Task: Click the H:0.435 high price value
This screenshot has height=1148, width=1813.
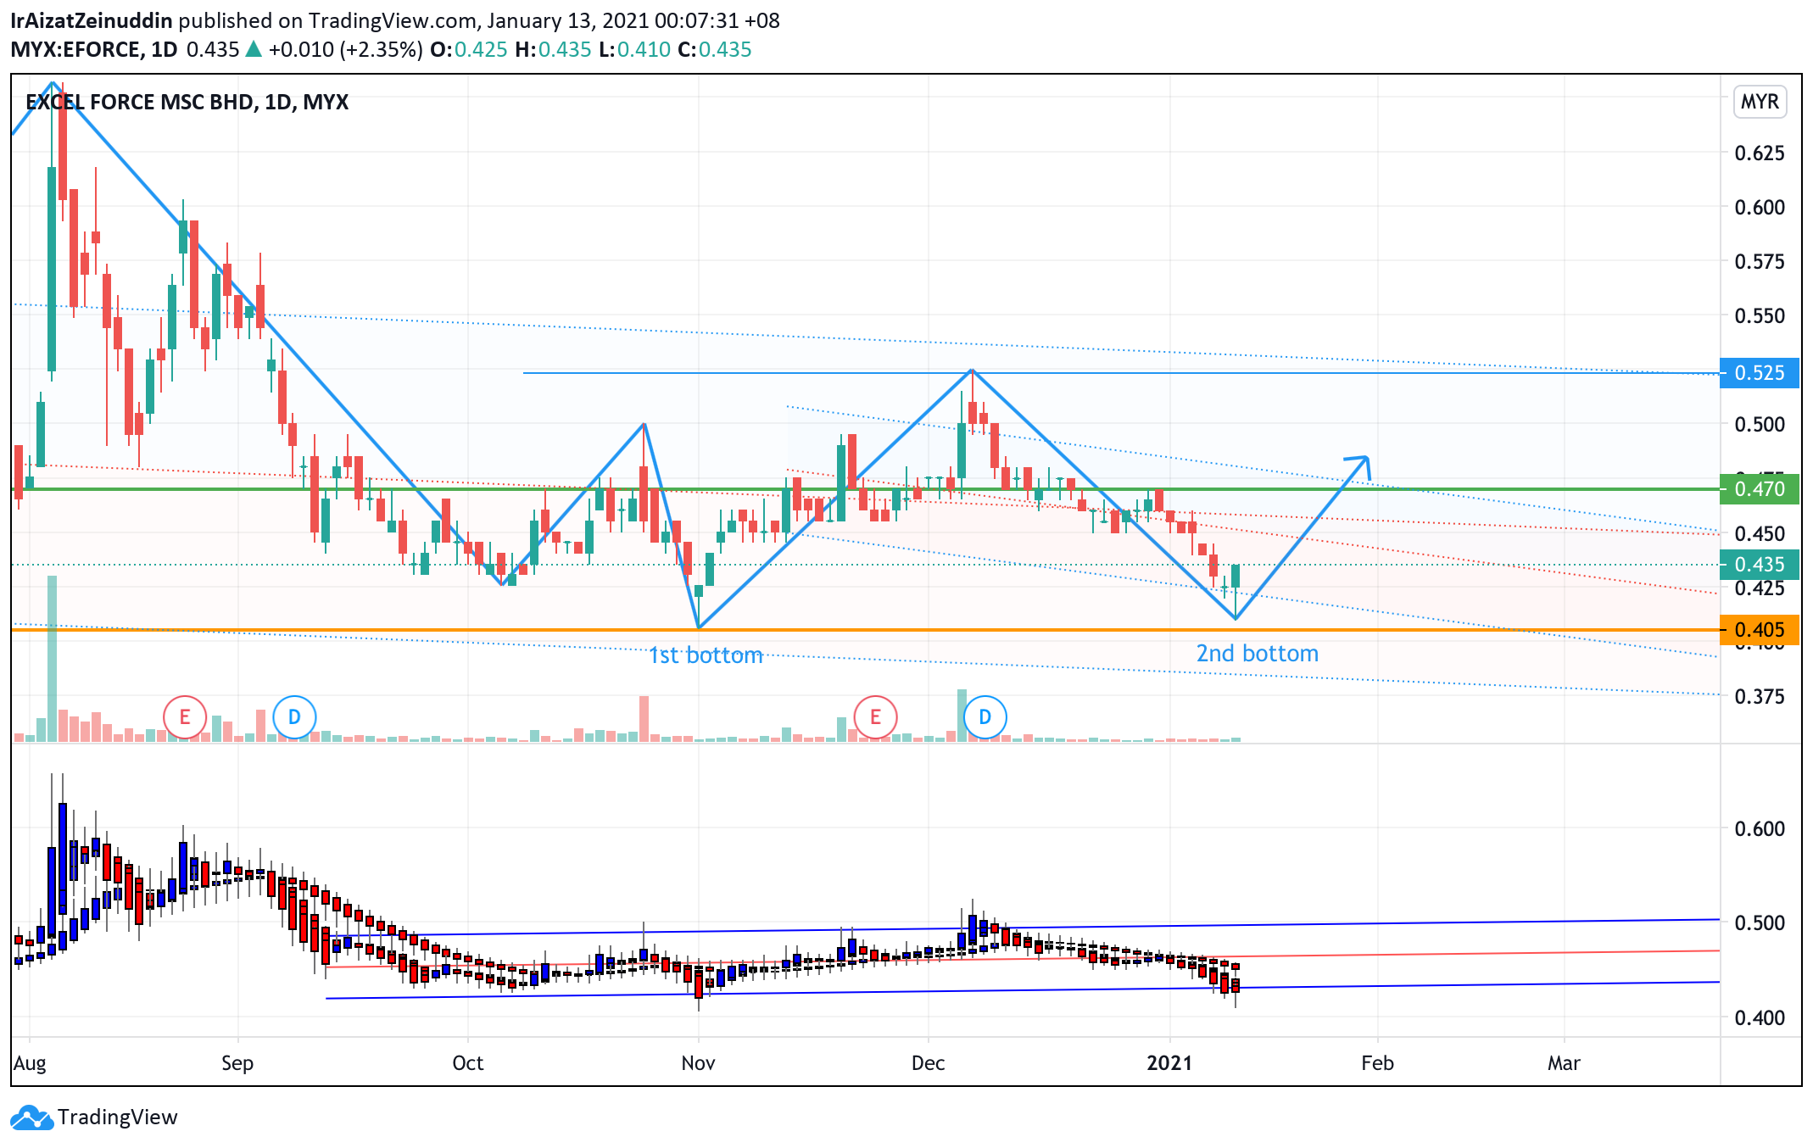Action: pyautogui.click(x=553, y=49)
